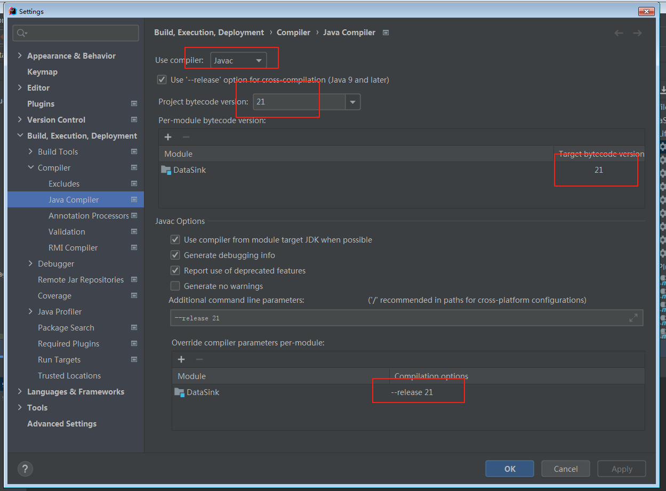Uncheck Generate debugging info
Viewport: 666px width, 491px height.
coord(175,255)
